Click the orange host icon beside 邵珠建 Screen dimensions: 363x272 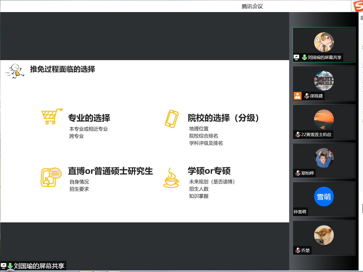(x=297, y=96)
